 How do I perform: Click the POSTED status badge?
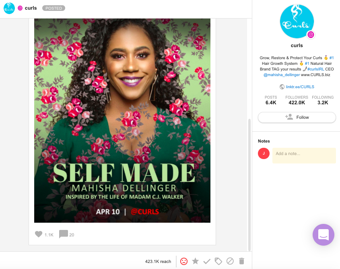click(54, 8)
